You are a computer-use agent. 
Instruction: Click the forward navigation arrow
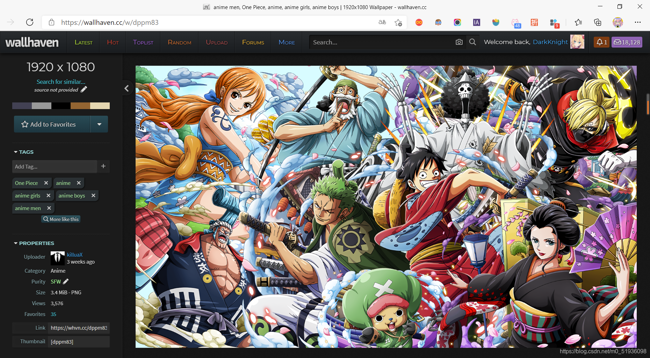pos(10,22)
